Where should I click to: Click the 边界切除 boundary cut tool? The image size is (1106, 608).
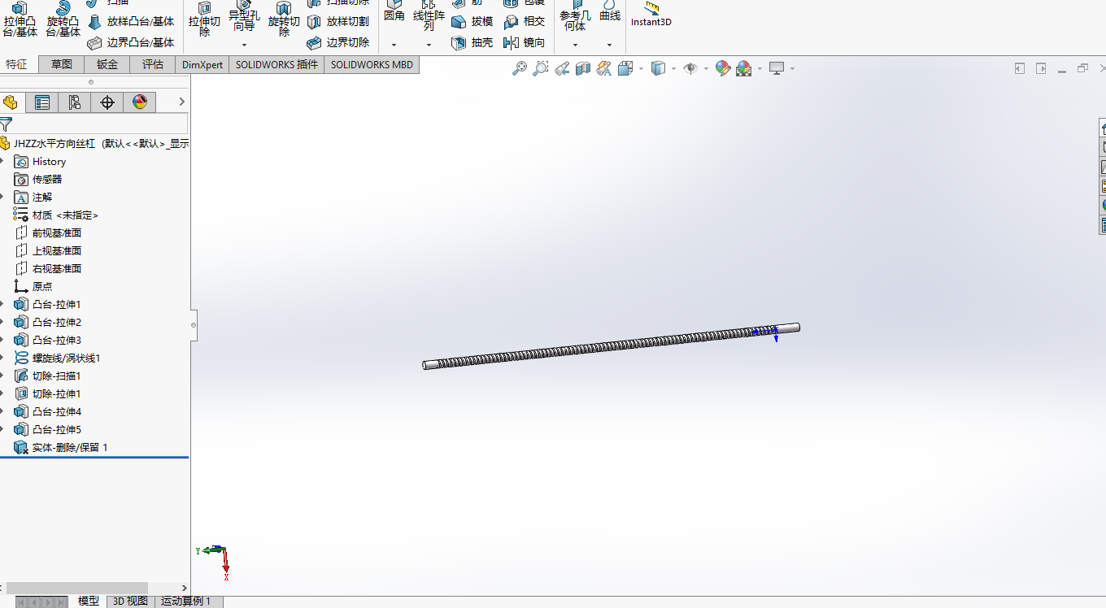click(x=338, y=42)
